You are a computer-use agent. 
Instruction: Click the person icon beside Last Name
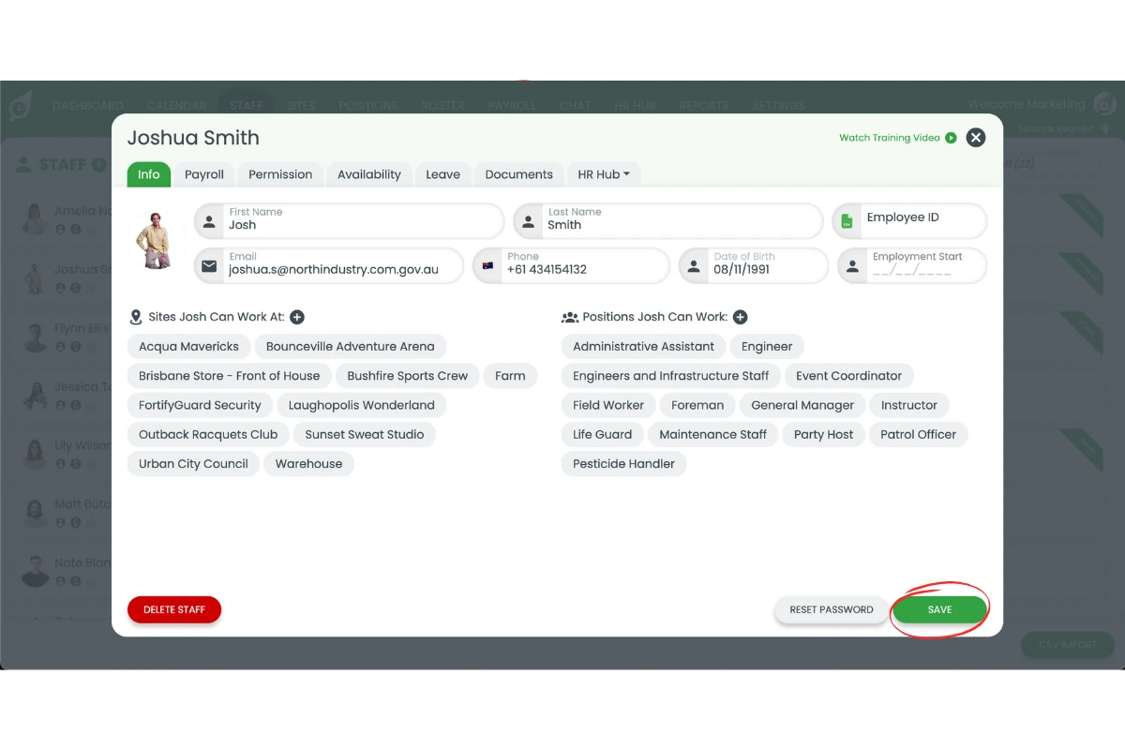point(528,222)
